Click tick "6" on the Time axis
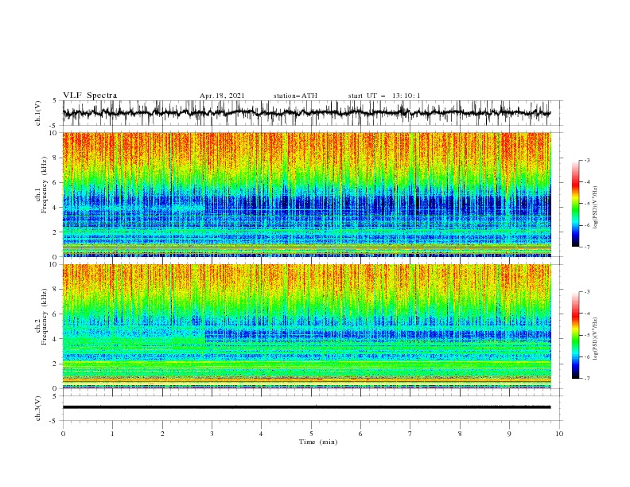Viewport: 630px width, 487px height. 360,434
